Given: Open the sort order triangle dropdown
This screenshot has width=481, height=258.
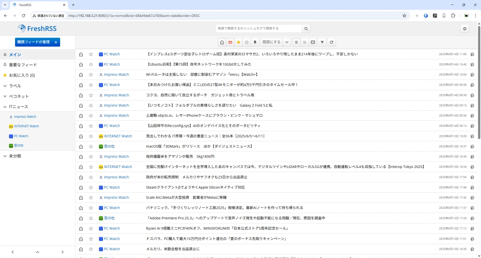Looking at the screenshot, I should pyautogui.click(x=322, y=42).
